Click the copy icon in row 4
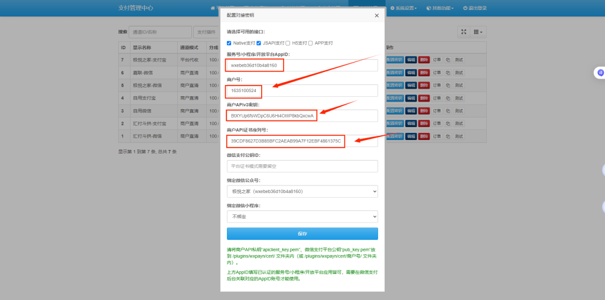605x300 pixels. pyautogui.click(x=448, y=98)
